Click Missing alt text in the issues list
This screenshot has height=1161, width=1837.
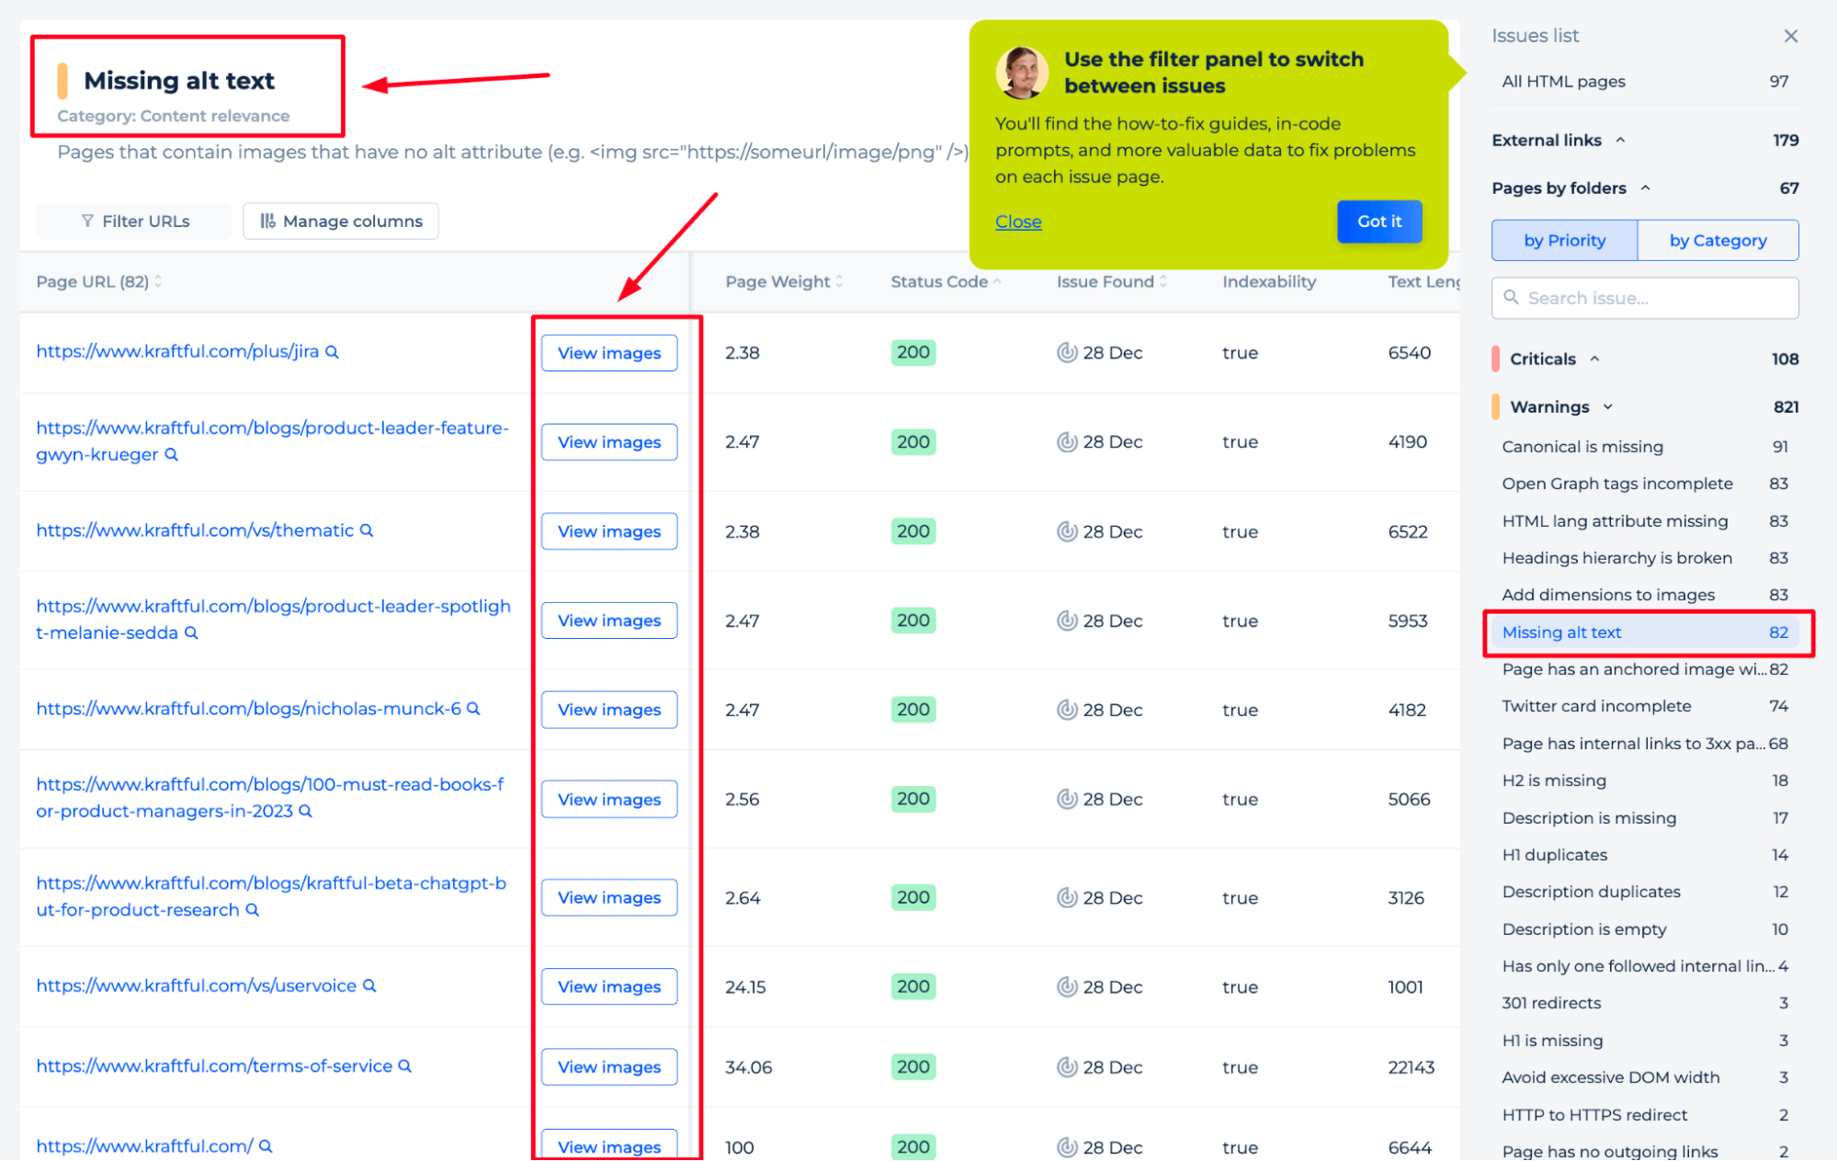point(1561,632)
